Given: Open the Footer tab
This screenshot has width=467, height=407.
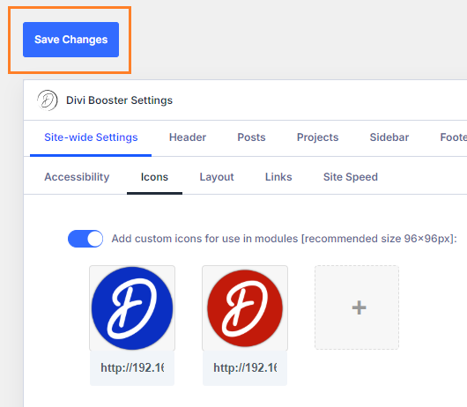Looking at the screenshot, I should pyautogui.click(x=454, y=137).
